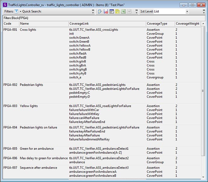208x182 pixels.
Task: Click the 'Covergroup' type for switch_e
Action: [x=155, y=77]
